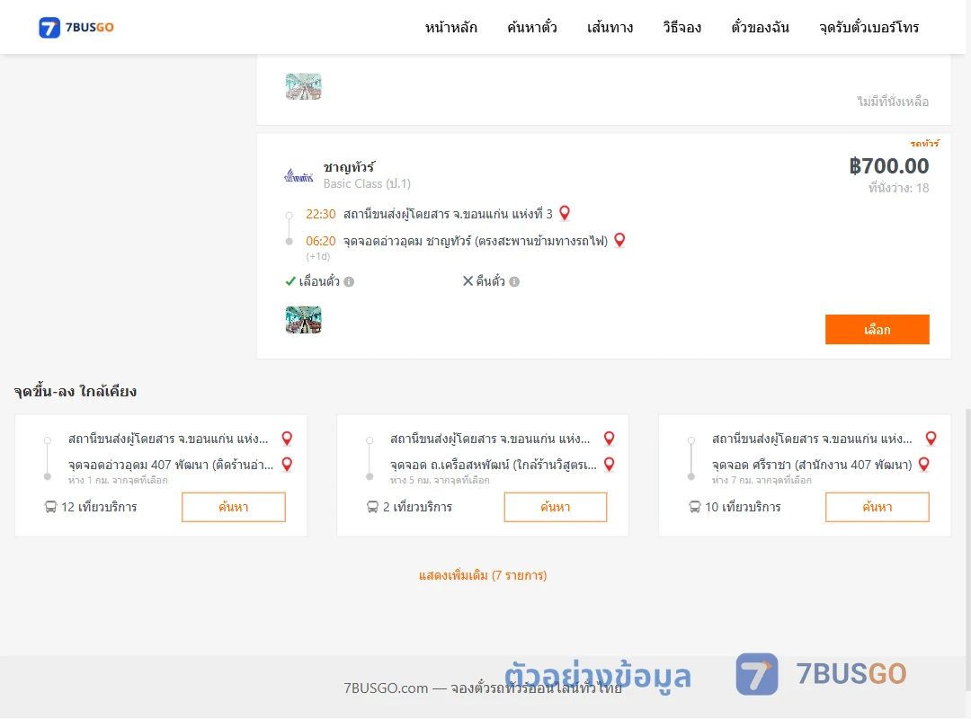Viewport: 971px width, 719px height.
Task: Click the จุดขึ้น-ลง ใกล้เคียง heading
Action: (76, 391)
